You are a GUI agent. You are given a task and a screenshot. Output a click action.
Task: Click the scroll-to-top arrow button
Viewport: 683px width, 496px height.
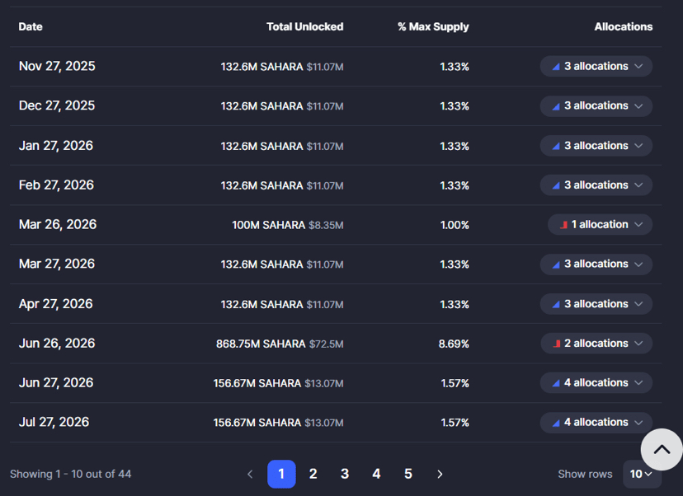661,450
